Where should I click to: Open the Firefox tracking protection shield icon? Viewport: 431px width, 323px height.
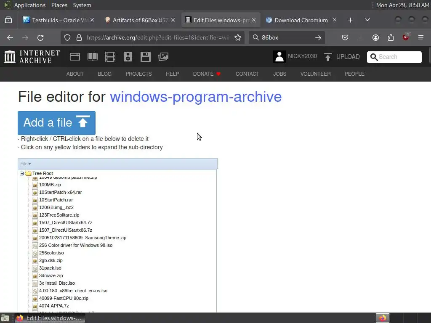tap(67, 37)
